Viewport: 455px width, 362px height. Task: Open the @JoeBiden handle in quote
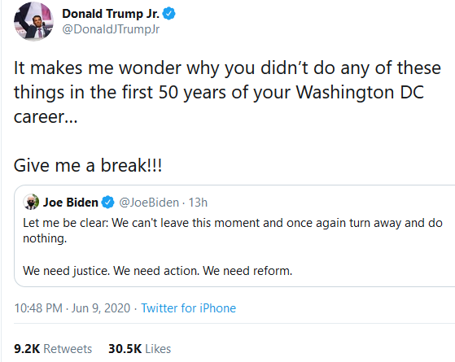click(149, 203)
